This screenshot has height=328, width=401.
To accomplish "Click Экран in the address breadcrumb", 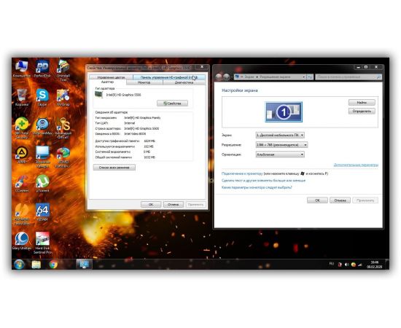I will click(249, 77).
